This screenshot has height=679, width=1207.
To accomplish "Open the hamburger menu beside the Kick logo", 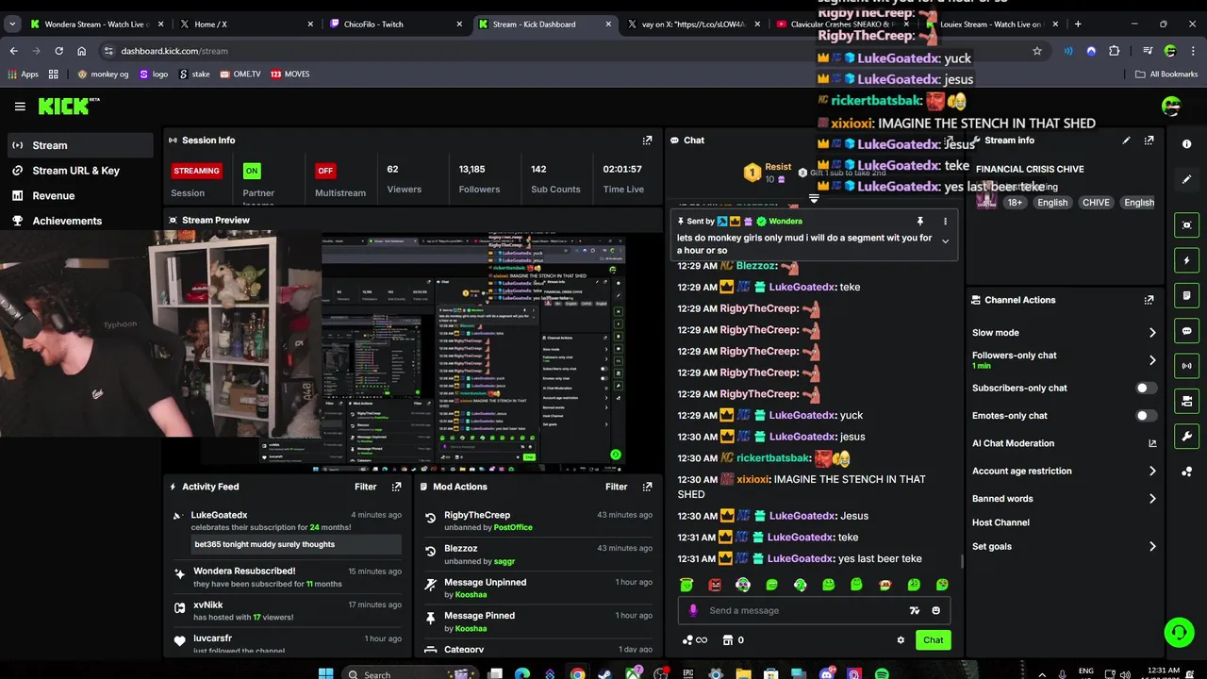I will click(20, 107).
